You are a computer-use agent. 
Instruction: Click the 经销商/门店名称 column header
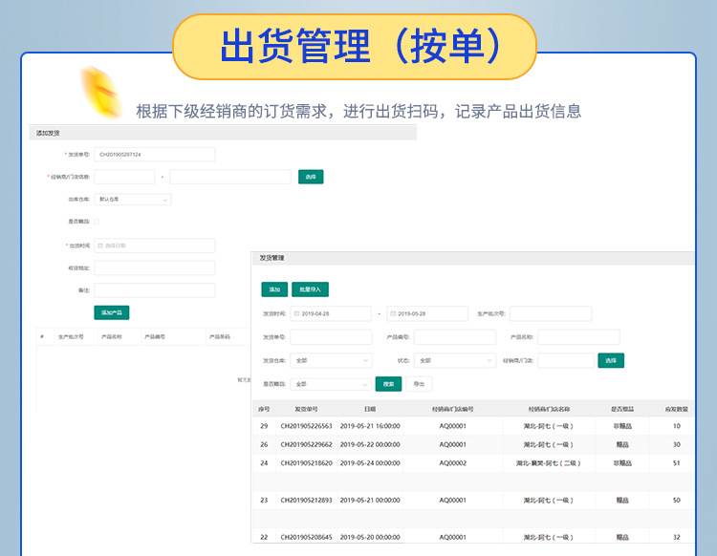coord(549,409)
